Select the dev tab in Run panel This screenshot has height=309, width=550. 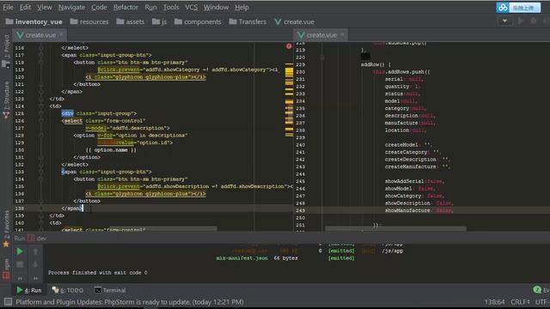[38, 239]
